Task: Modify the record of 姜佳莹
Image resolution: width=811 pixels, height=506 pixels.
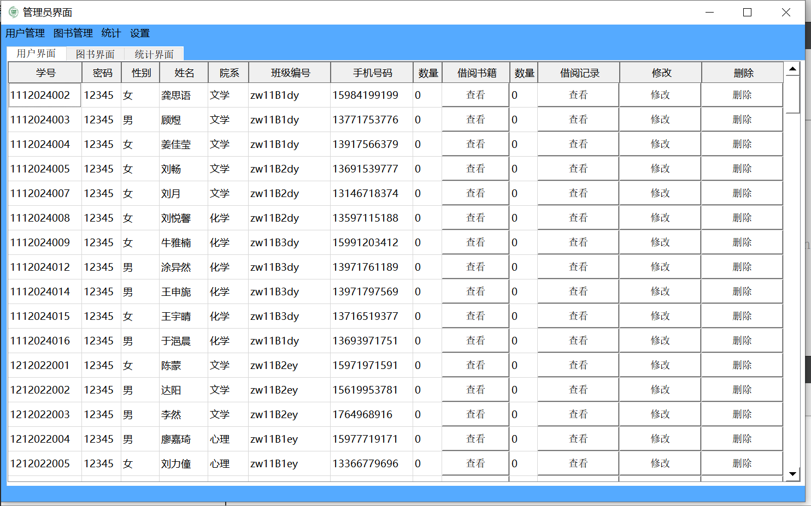Action: click(660, 144)
